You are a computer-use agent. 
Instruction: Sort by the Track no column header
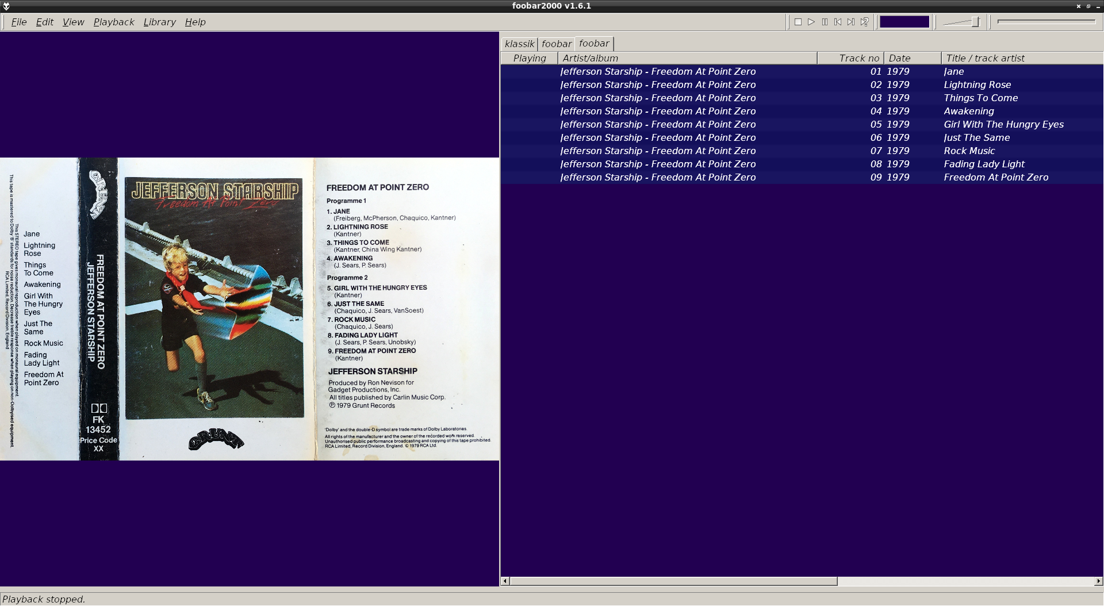[x=851, y=58]
